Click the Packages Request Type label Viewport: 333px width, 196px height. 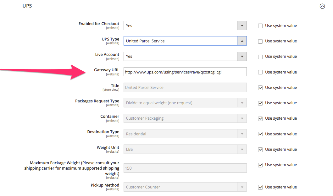pyautogui.click(x=97, y=101)
